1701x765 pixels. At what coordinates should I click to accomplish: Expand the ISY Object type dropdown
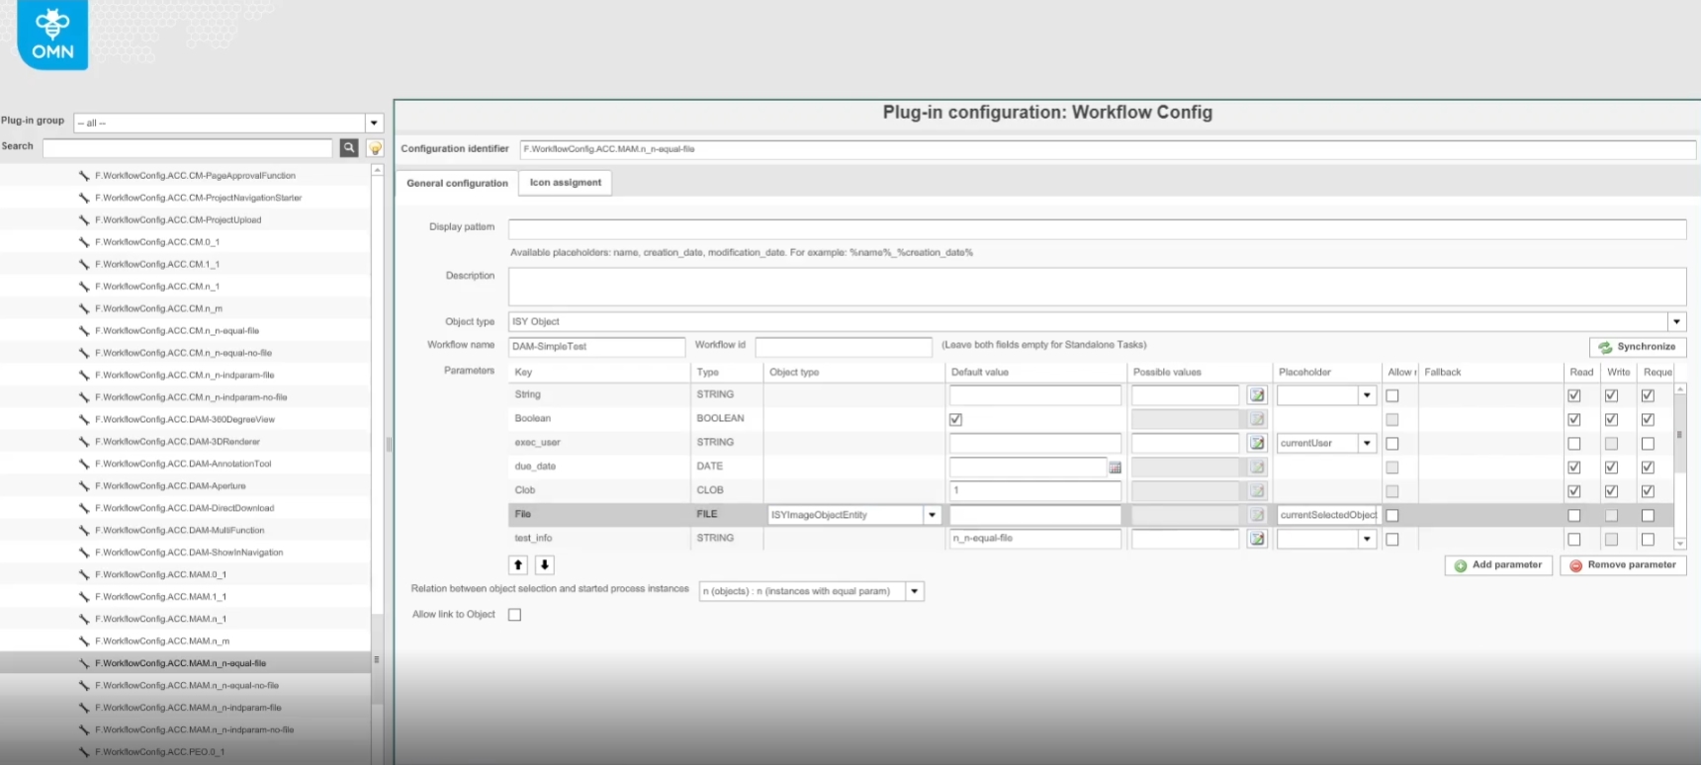point(1676,322)
